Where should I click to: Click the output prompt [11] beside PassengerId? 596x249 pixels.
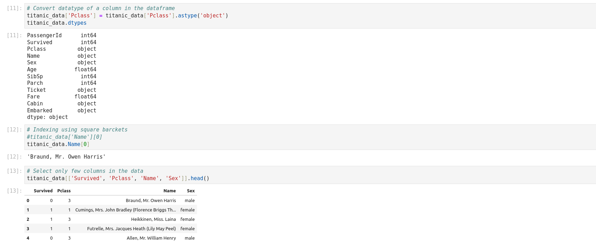[x=14, y=35]
